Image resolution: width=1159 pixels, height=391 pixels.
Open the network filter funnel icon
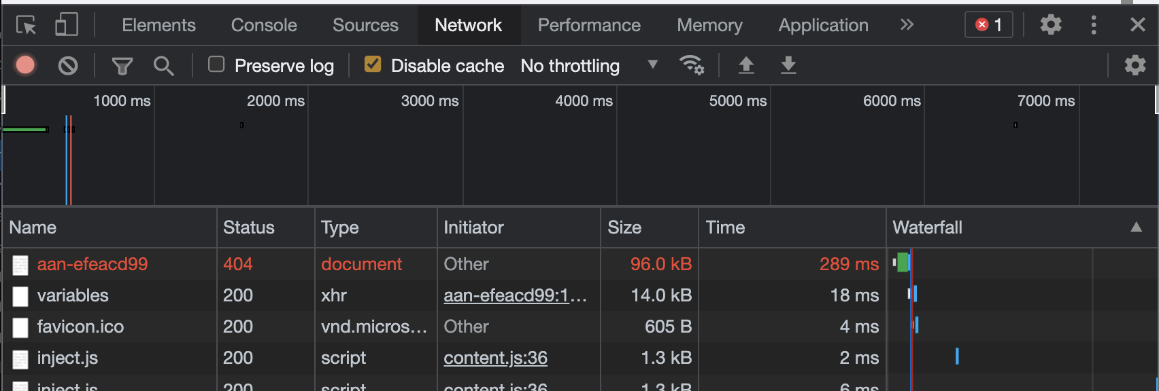[122, 66]
